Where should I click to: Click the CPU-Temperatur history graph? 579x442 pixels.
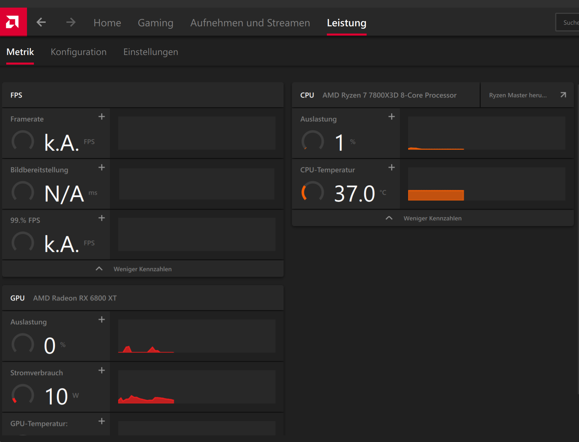[x=487, y=184]
